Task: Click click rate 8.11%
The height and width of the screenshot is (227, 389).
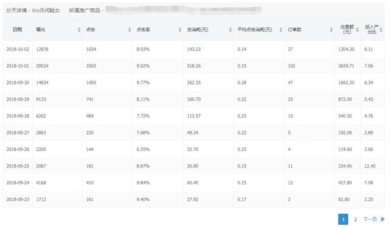Action: click(x=143, y=99)
